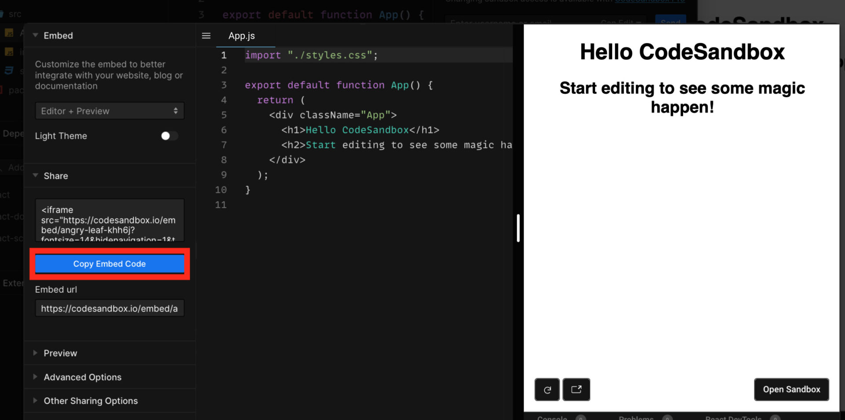This screenshot has height=420, width=845.
Task: Open styles.css via the CSS file icon
Action: [9, 70]
